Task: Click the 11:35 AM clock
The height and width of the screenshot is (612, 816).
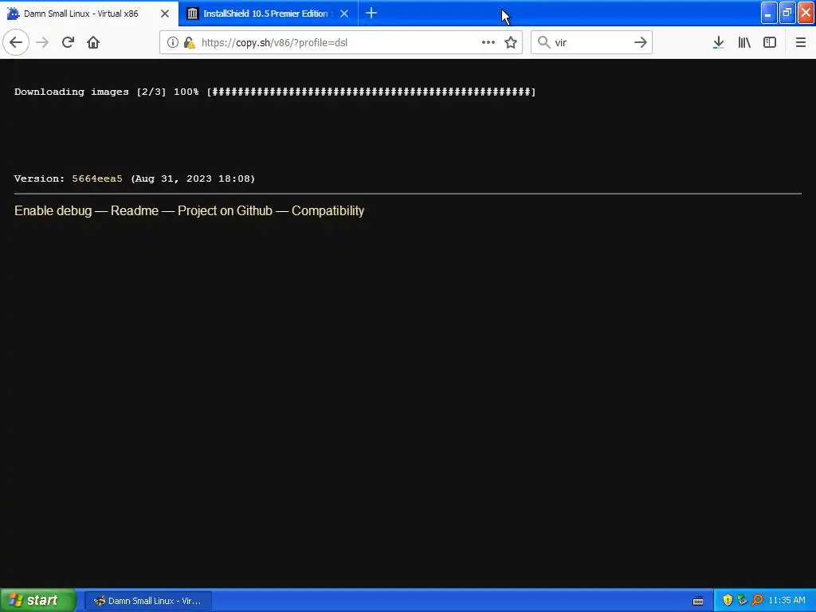Action: pyautogui.click(x=787, y=600)
